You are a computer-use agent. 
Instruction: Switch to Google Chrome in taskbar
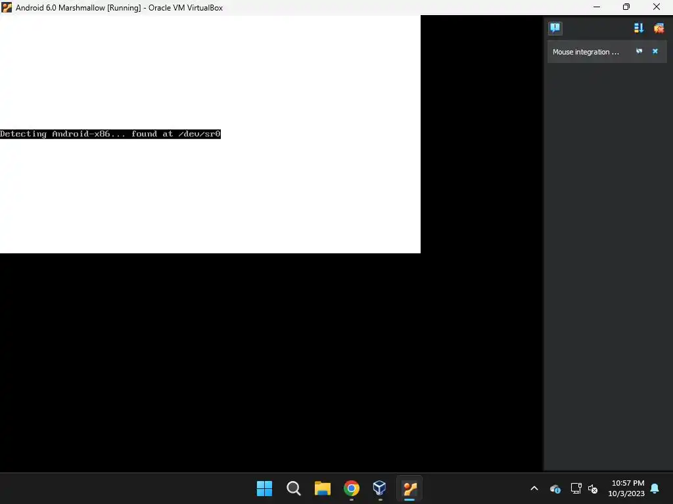[x=352, y=488]
